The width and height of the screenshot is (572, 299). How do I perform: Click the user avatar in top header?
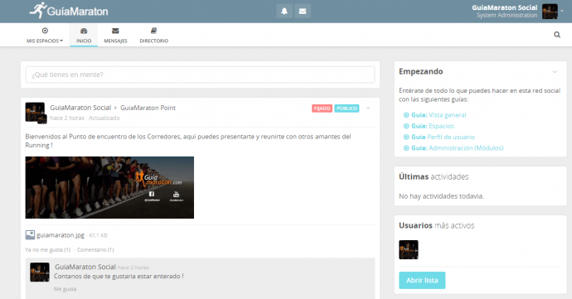point(550,12)
